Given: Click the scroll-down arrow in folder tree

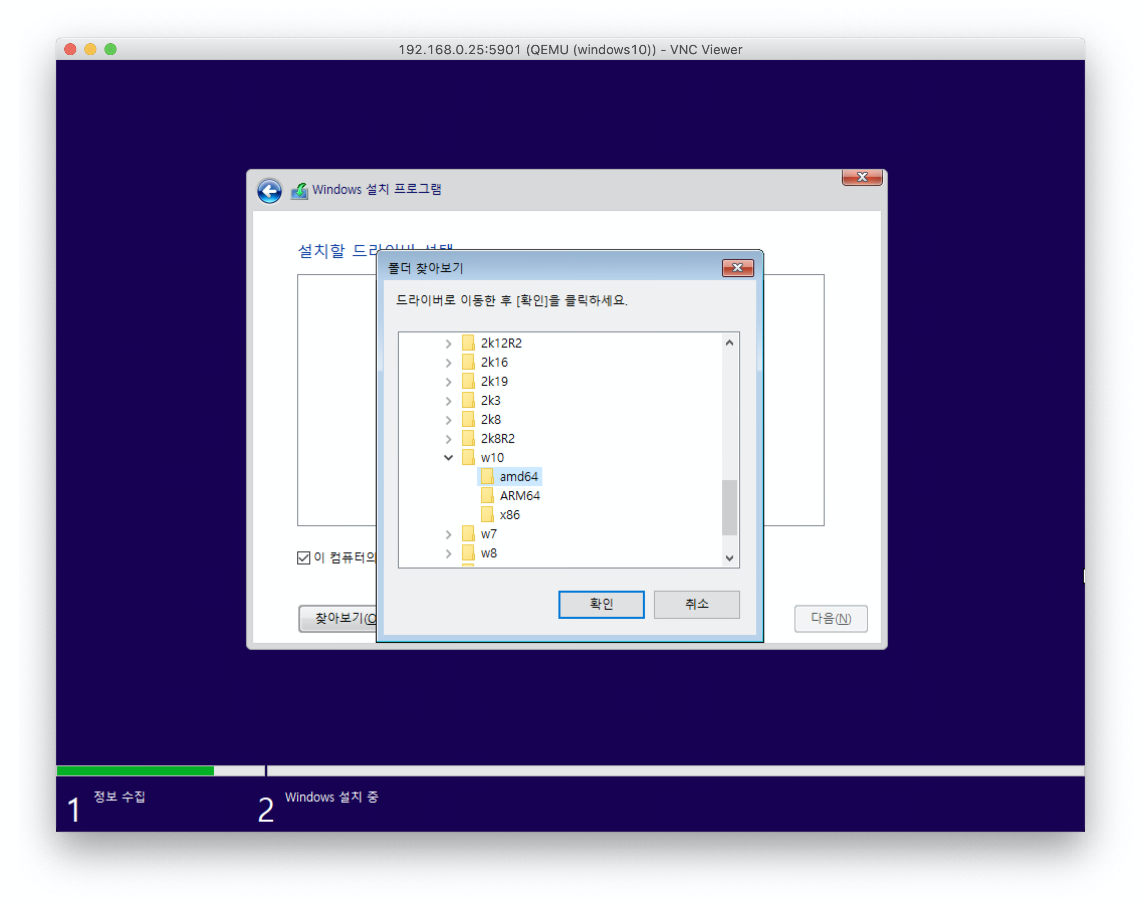Looking at the screenshot, I should [x=729, y=558].
